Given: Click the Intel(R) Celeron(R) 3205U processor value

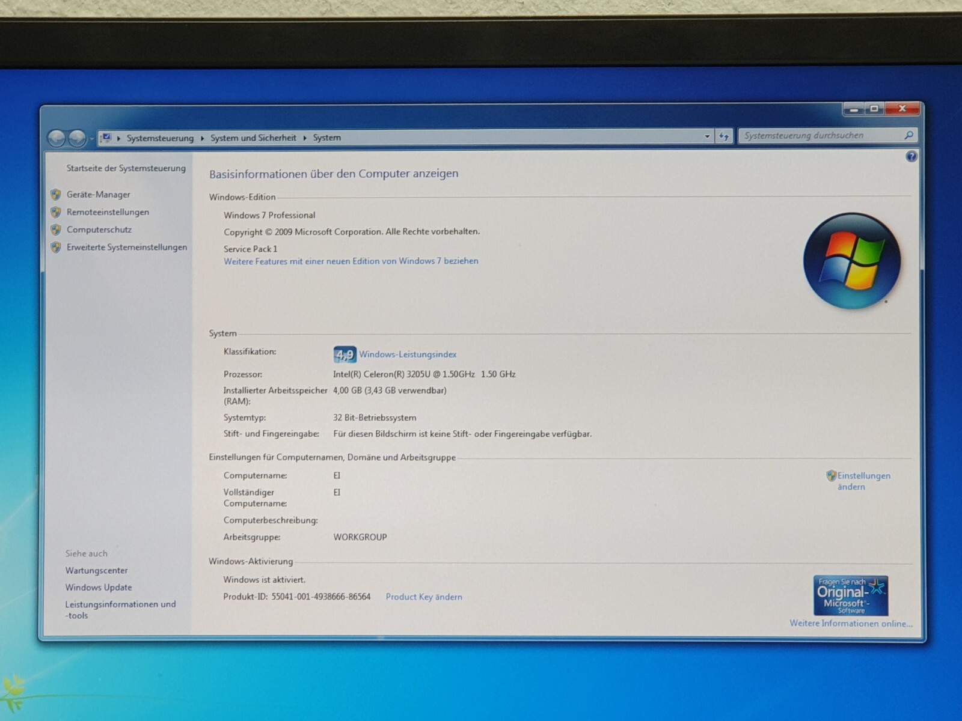Looking at the screenshot, I should click(x=424, y=374).
